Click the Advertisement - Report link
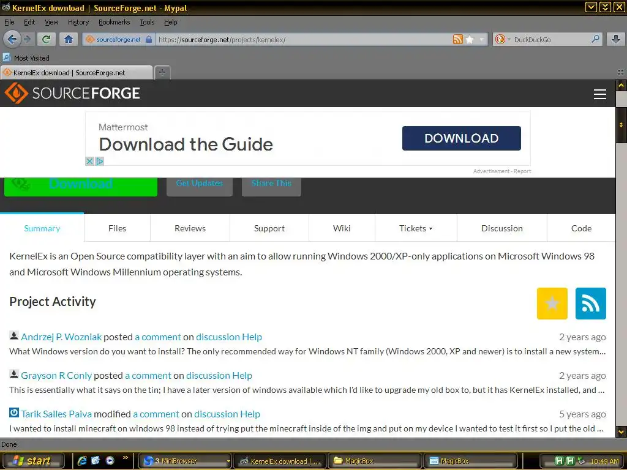627x470 pixels. [x=502, y=171]
